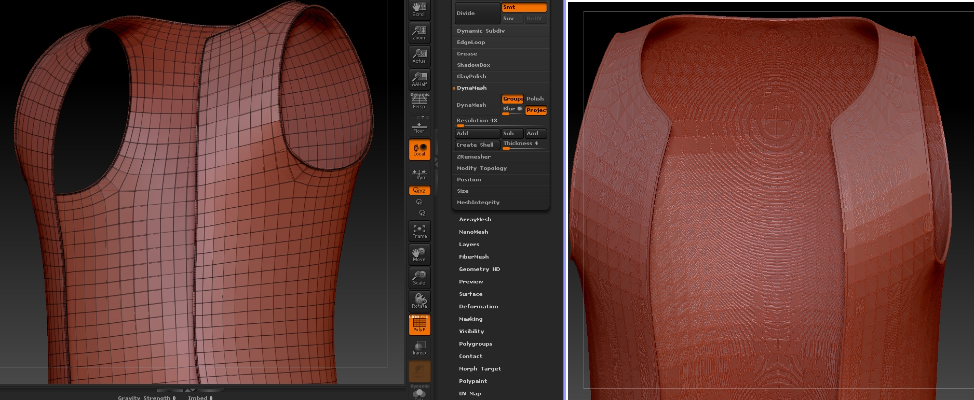Select the Move canvas tool

coord(419,254)
